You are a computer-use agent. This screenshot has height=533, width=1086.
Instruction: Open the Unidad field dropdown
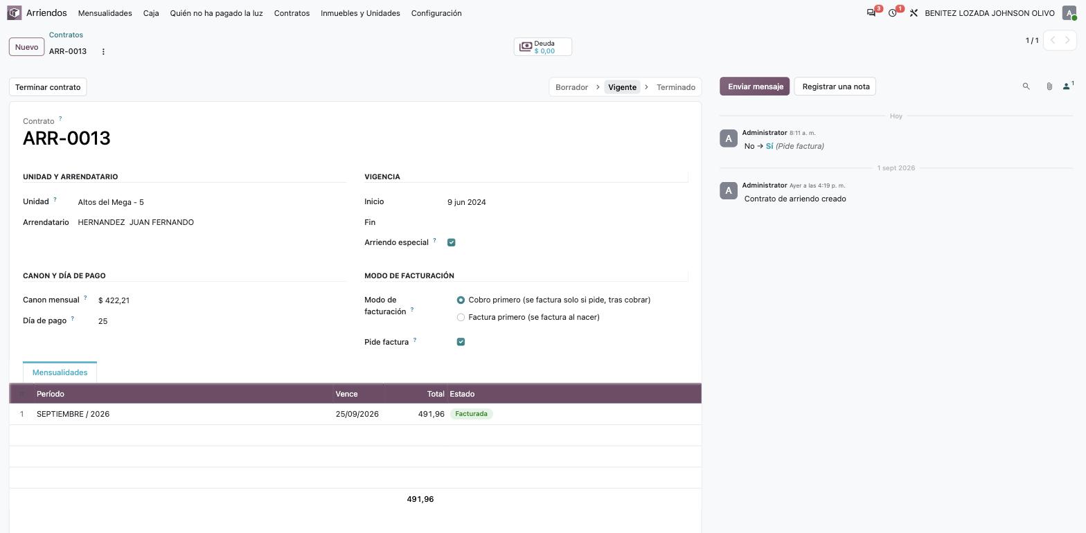pos(211,202)
